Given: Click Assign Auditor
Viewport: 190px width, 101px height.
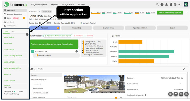Looking at the screenshot, I should point(9,37).
